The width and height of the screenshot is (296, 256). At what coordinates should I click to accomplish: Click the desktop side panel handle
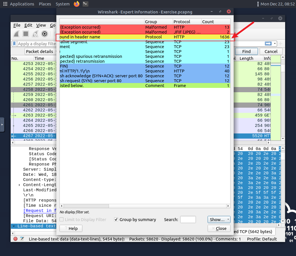click(2, 124)
